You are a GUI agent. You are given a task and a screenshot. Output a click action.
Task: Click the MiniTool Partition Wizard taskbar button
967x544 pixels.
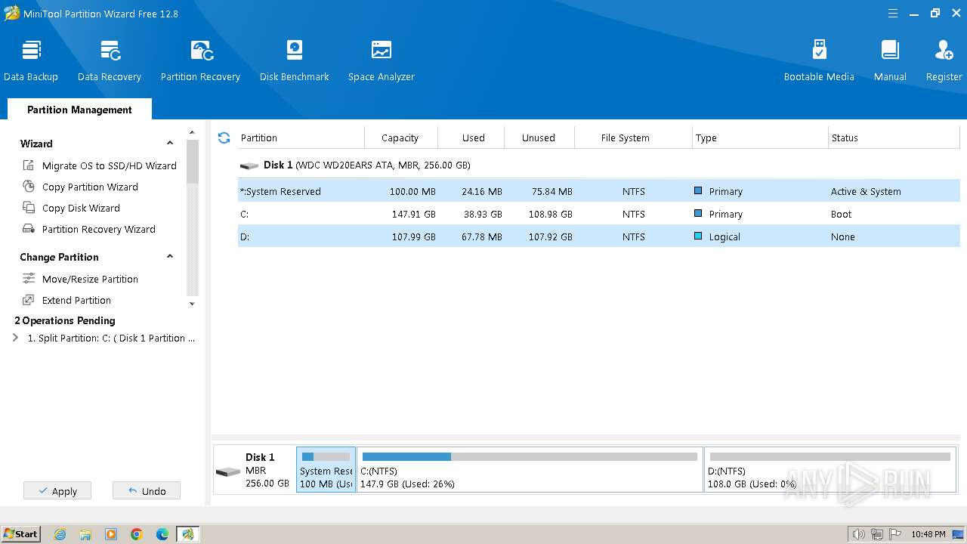187,534
